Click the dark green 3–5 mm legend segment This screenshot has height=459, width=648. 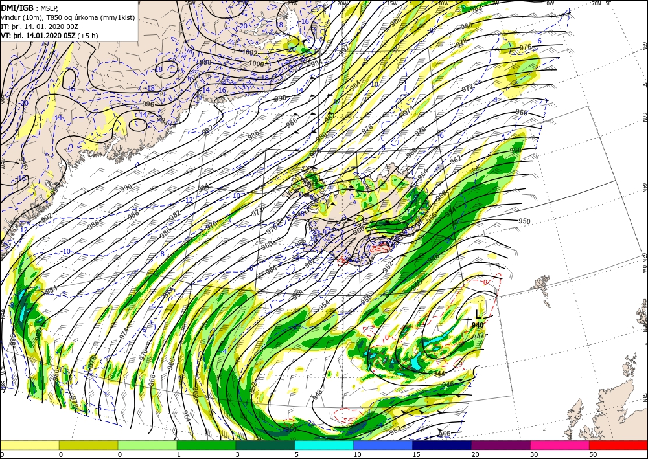click(x=265, y=445)
